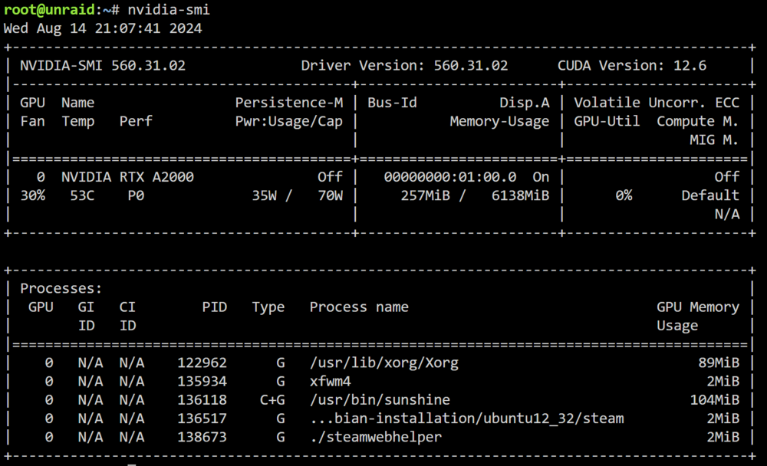Click the 0% GPU-Util value

click(x=624, y=195)
